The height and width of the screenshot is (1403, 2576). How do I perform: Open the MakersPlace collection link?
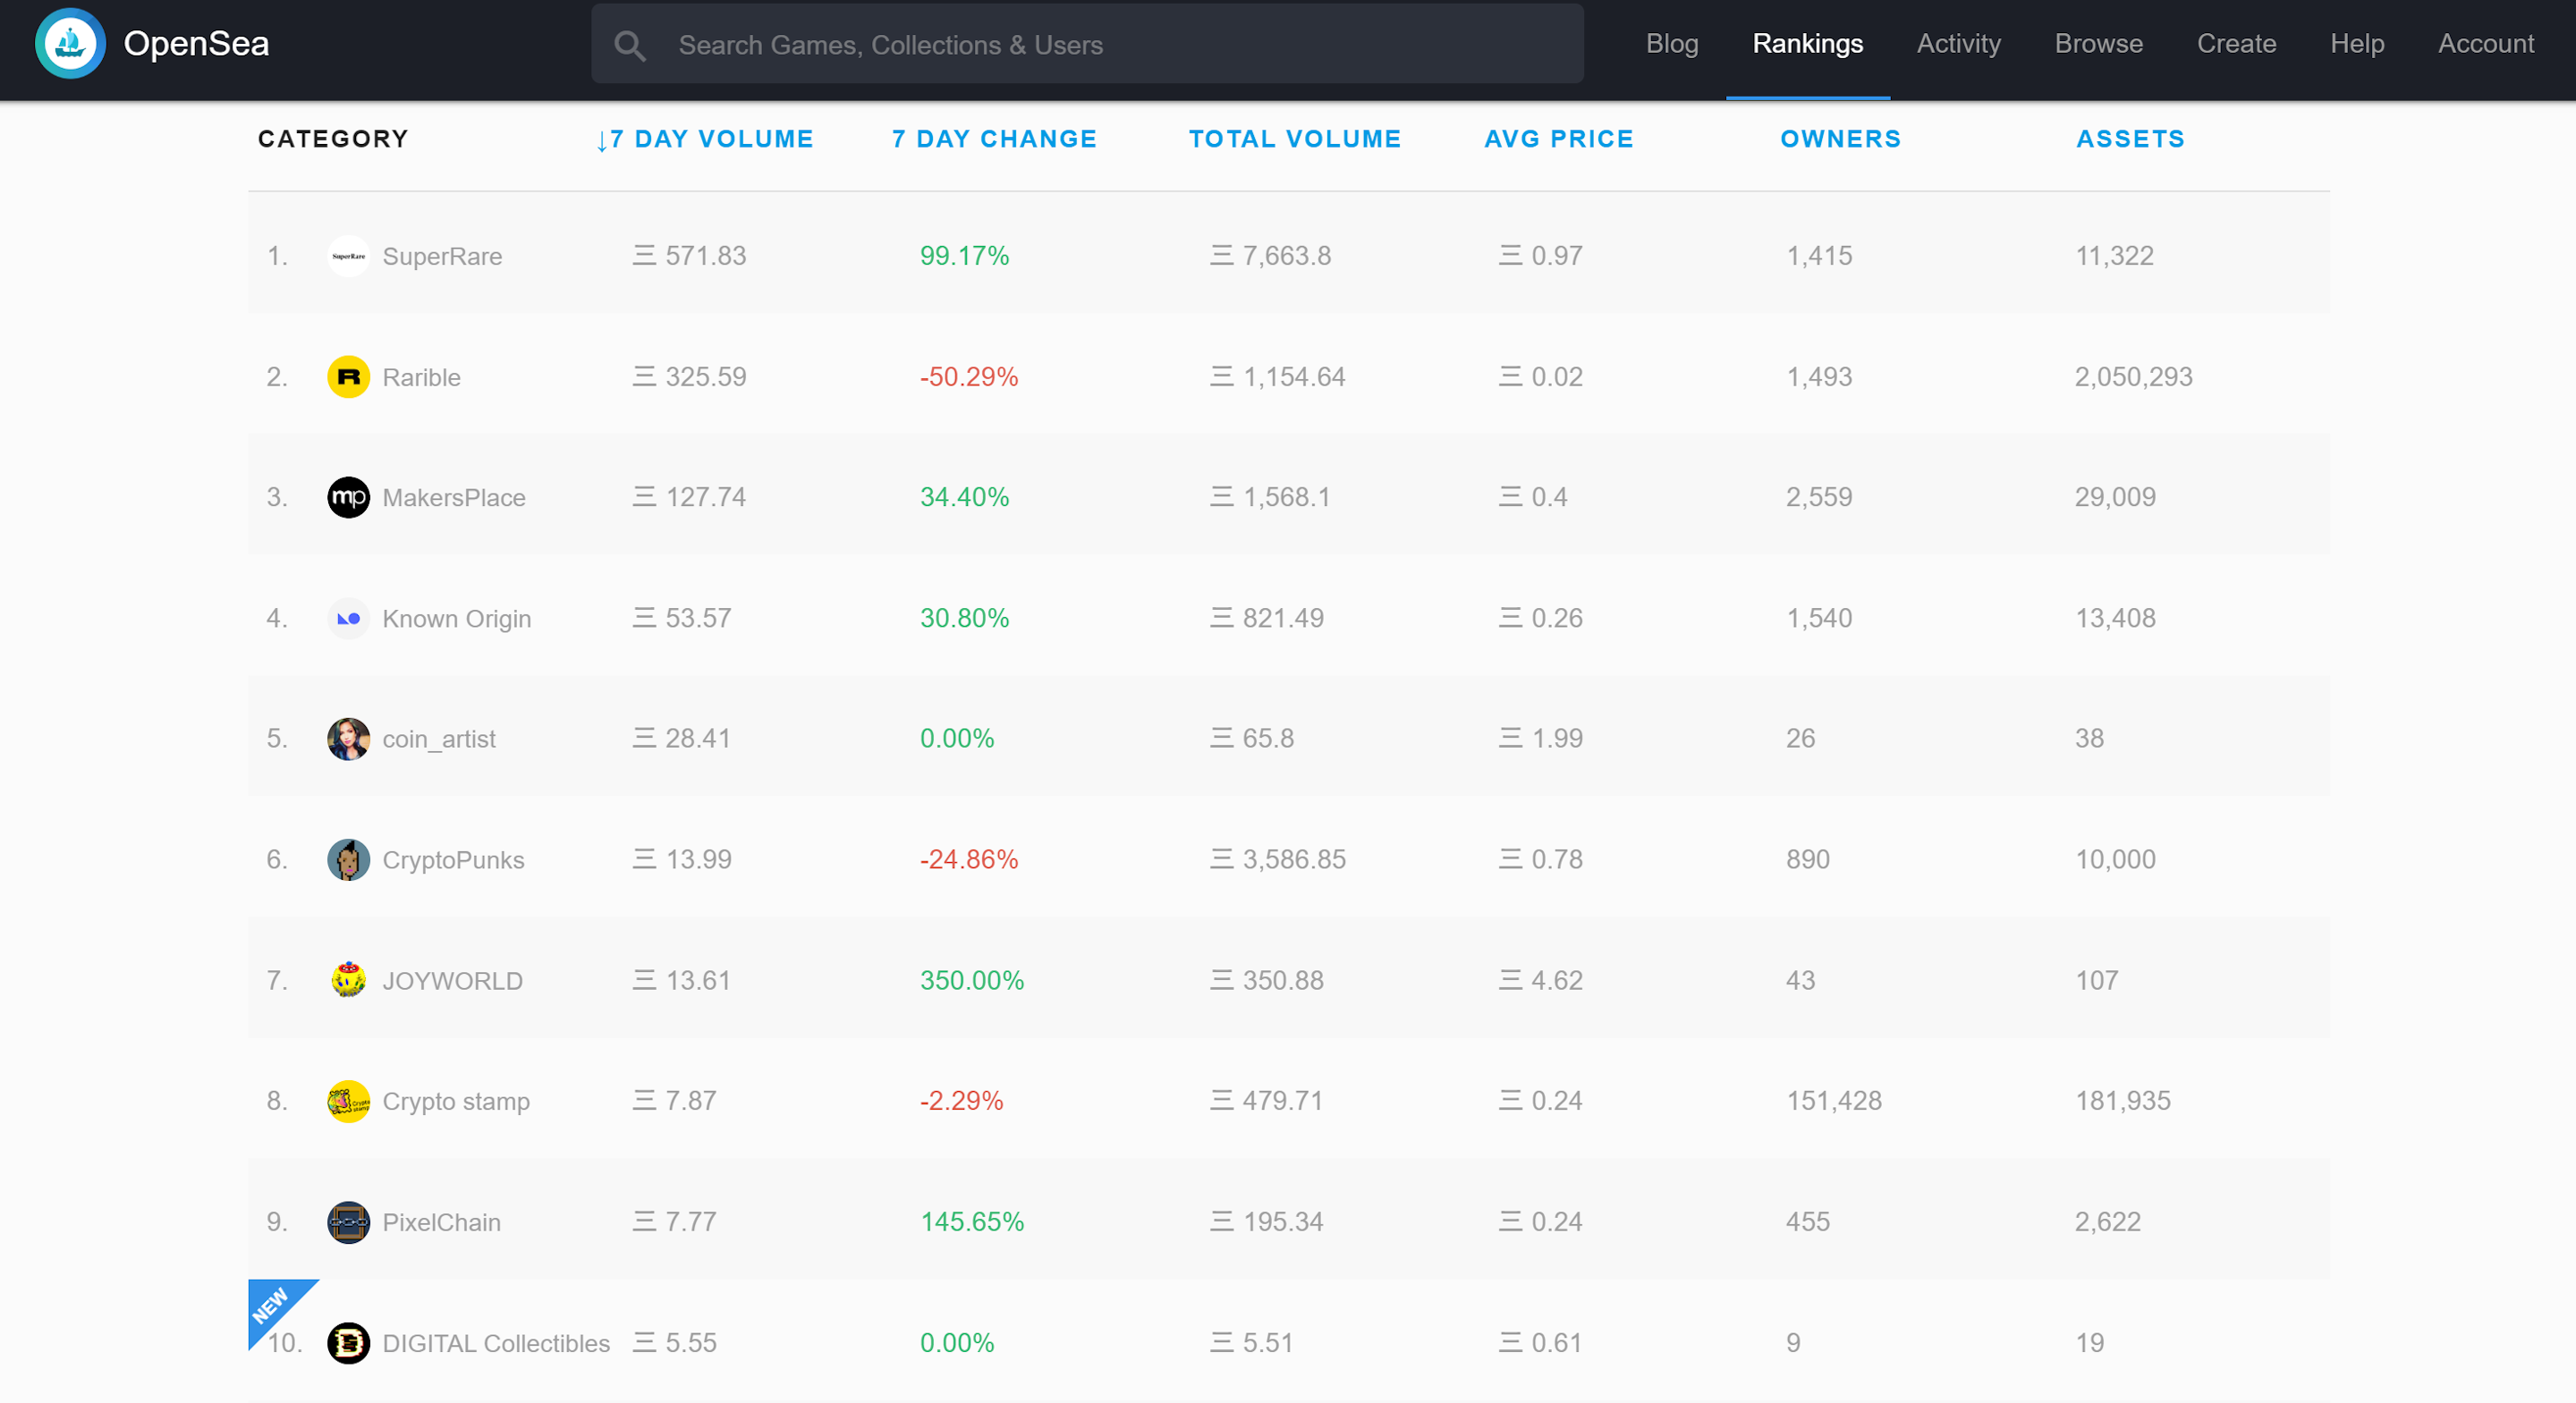click(x=454, y=498)
